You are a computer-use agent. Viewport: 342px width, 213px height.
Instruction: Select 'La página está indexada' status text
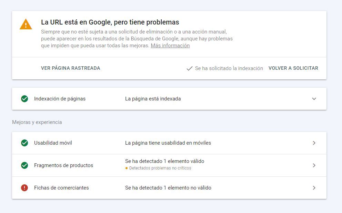point(153,99)
